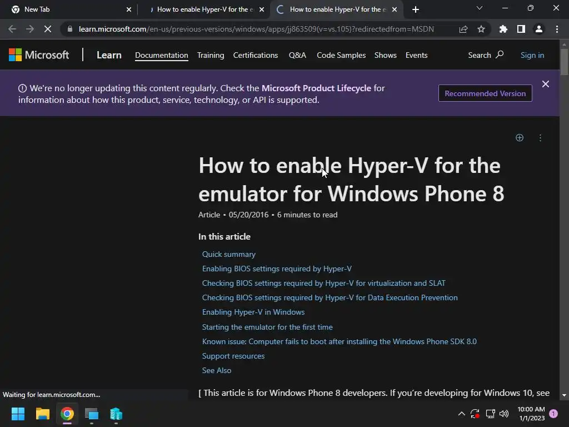Open the Events menu item

click(x=417, y=55)
